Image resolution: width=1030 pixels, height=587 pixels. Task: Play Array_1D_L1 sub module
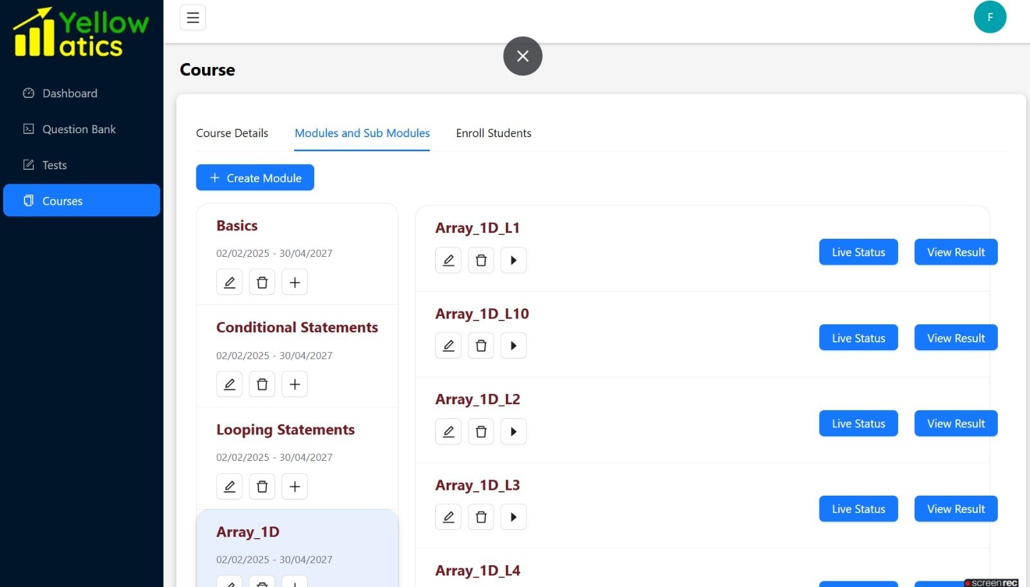(x=514, y=261)
